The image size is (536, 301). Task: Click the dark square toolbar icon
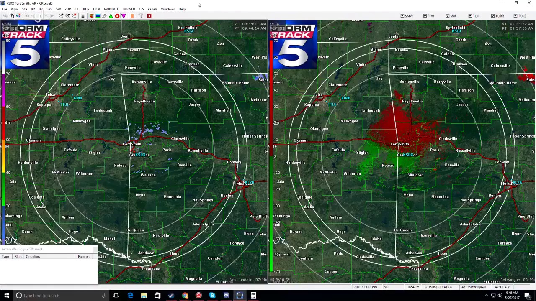coord(82,16)
